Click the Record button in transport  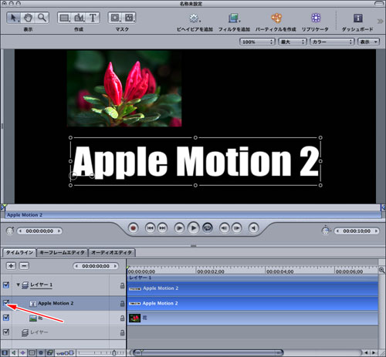tap(133, 228)
